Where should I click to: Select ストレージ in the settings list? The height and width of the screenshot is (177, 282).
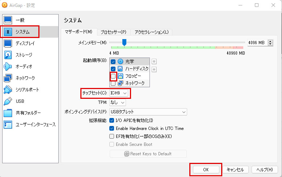click(x=24, y=55)
